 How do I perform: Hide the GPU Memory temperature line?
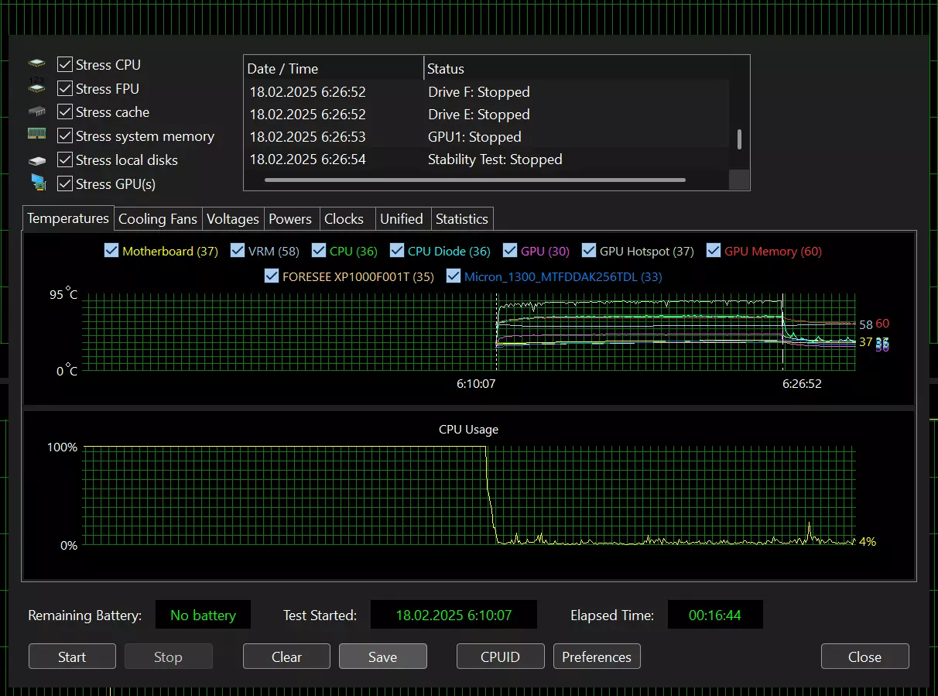(x=714, y=251)
